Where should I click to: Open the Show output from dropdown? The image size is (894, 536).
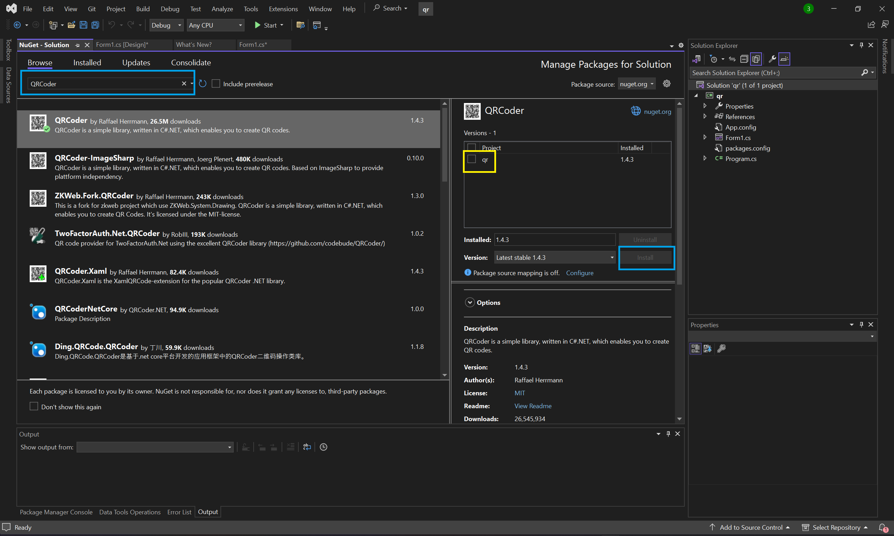point(155,447)
